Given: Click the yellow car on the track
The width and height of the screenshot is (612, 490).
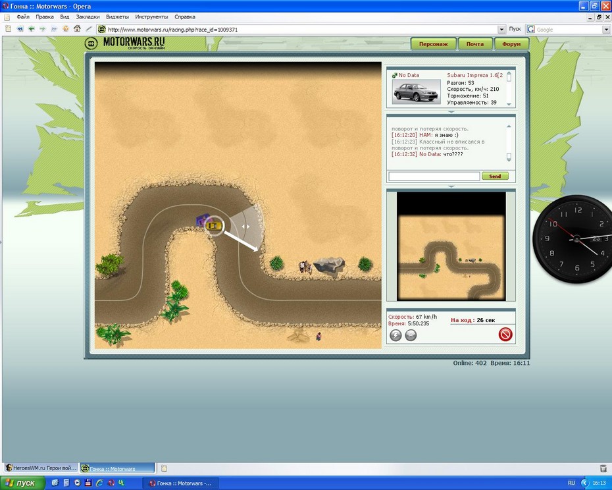Looking at the screenshot, I should [x=213, y=225].
